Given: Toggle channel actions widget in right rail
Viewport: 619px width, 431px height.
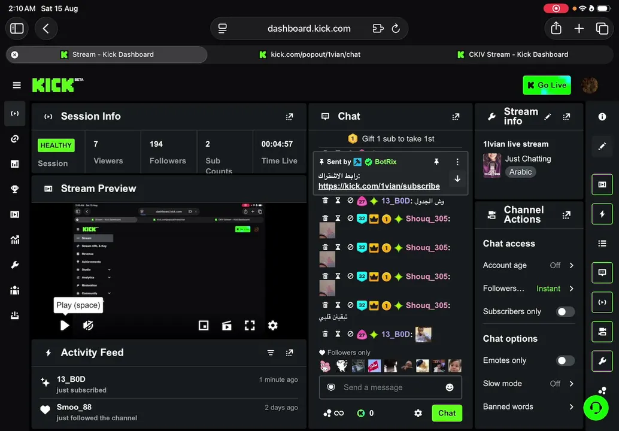Looking at the screenshot, I should [x=602, y=332].
